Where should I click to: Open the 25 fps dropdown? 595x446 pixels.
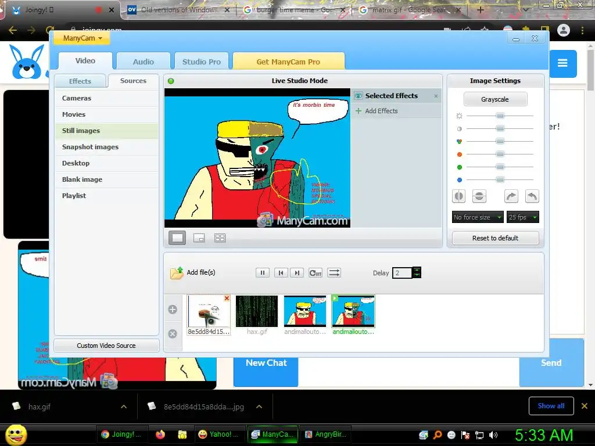tap(523, 217)
